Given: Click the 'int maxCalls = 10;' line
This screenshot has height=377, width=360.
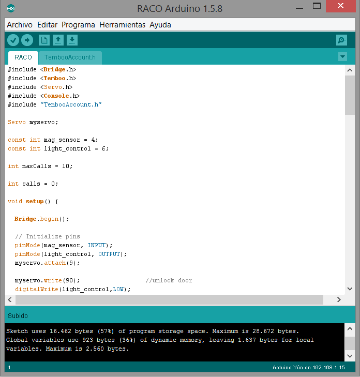Looking at the screenshot, I should click(x=40, y=166).
